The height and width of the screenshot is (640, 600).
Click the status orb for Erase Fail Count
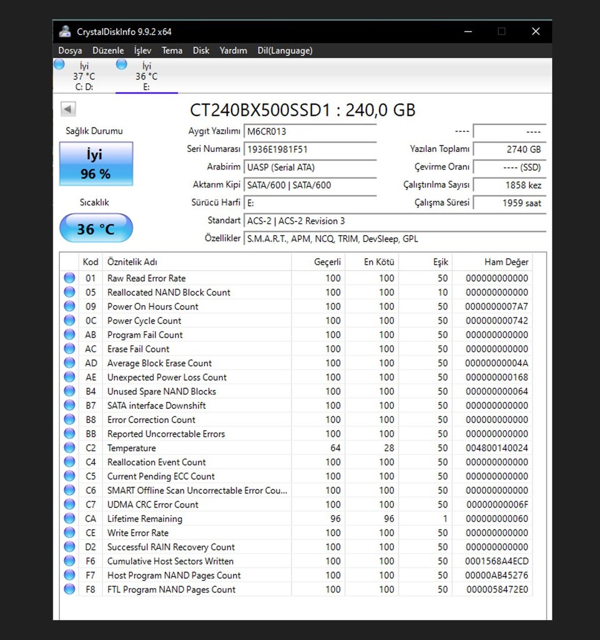coord(70,349)
